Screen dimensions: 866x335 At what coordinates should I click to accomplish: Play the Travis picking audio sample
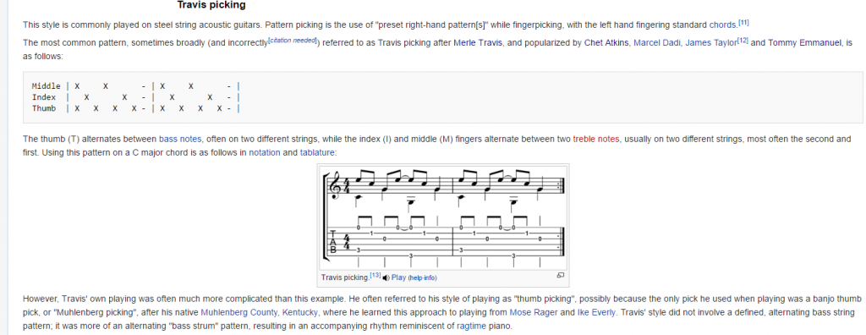click(398, 277)
